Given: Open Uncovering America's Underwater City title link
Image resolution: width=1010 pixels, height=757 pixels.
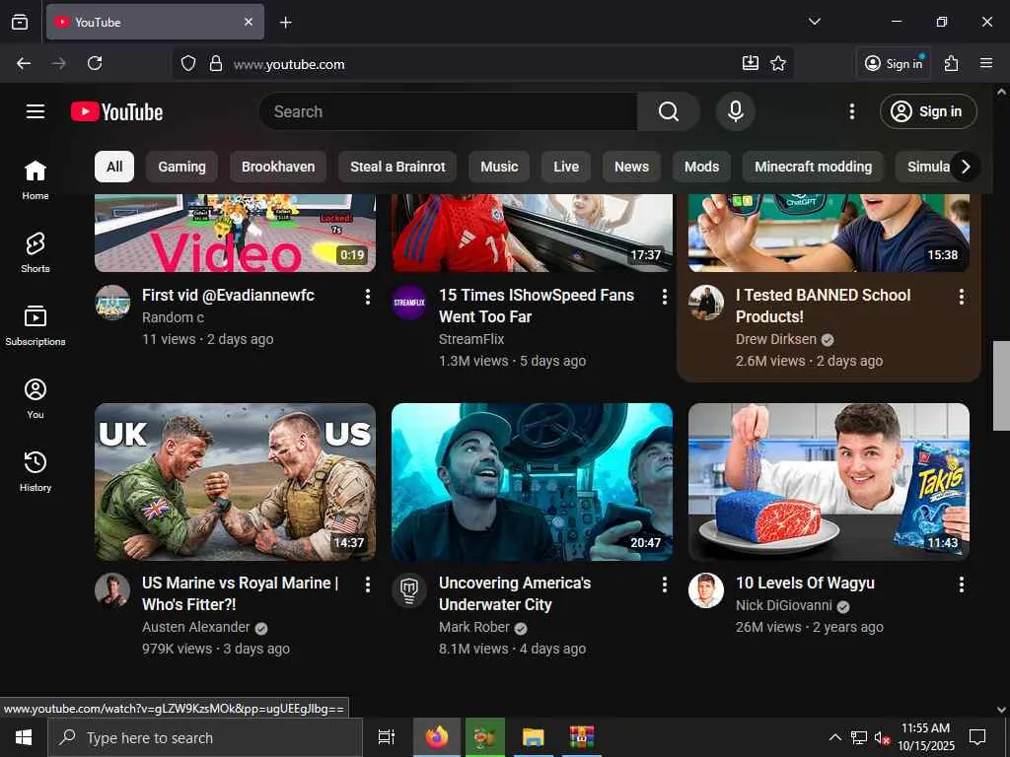Looking at the screenshot, I should (515, 593).
